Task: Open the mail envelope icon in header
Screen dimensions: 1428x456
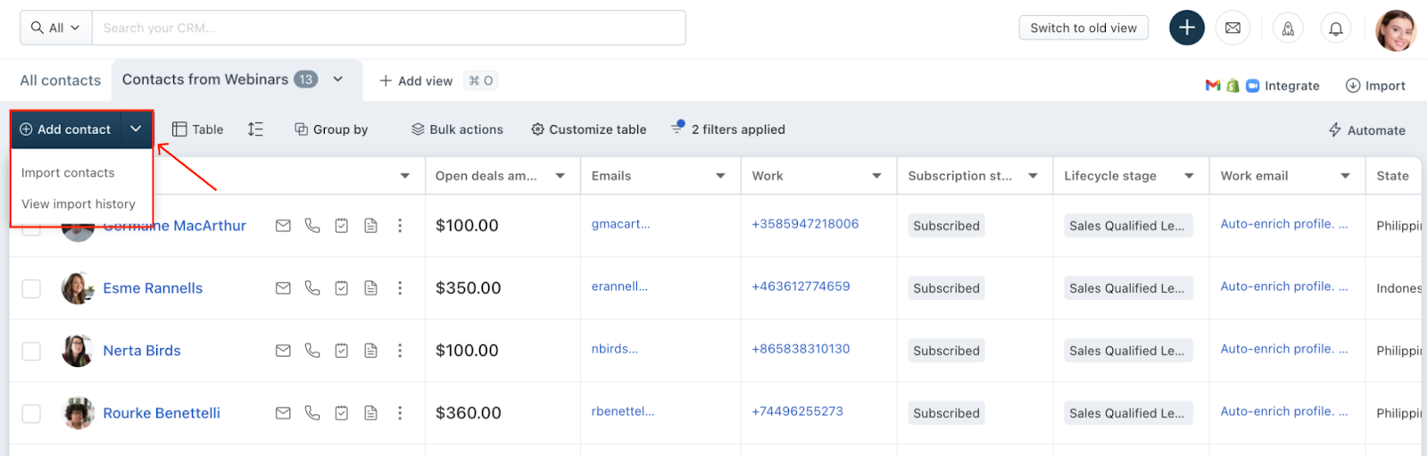Action: (1233, 28)
